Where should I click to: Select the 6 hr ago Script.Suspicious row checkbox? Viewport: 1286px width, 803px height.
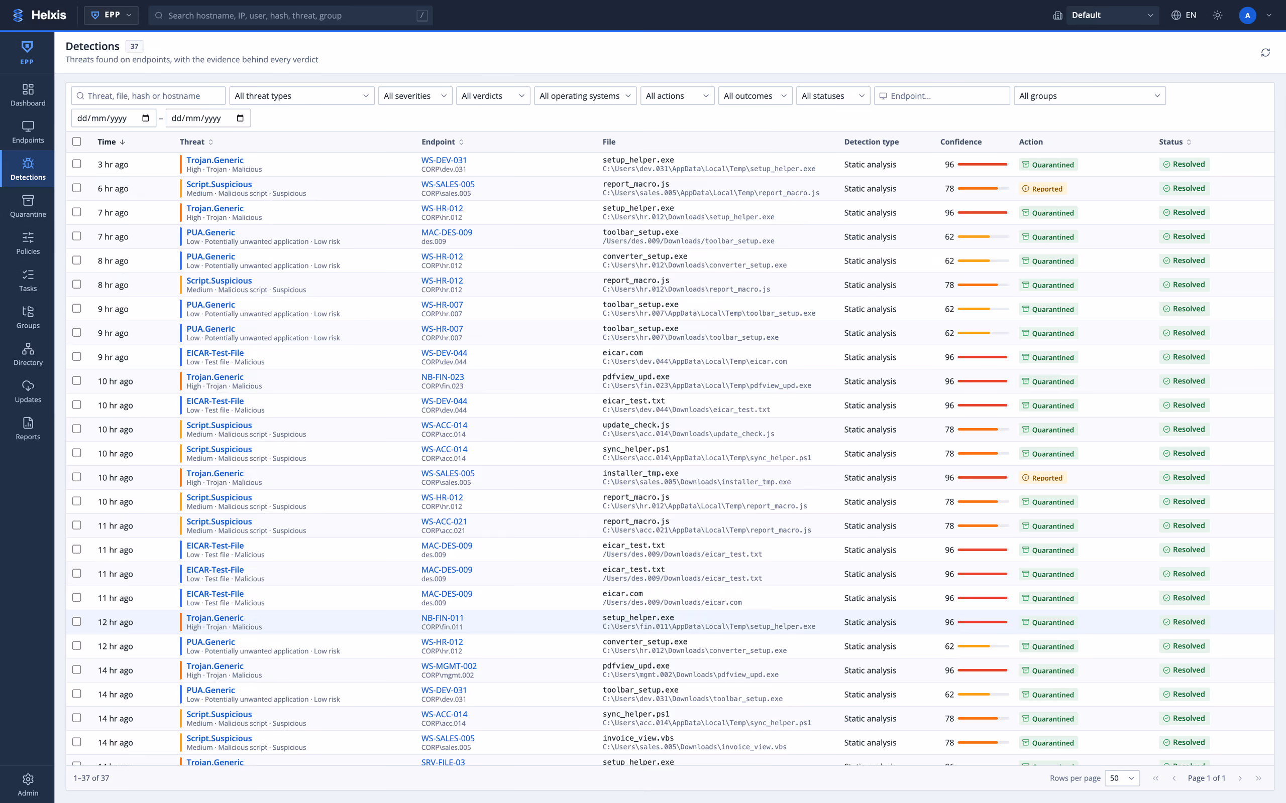click(x=77, y=188)
